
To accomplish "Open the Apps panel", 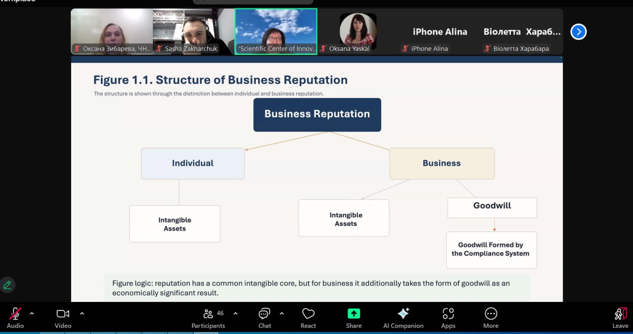I will tap(448, 317).
